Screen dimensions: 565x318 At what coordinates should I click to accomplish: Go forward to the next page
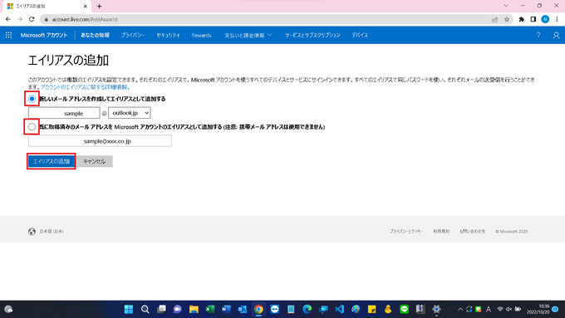point(20,19)
